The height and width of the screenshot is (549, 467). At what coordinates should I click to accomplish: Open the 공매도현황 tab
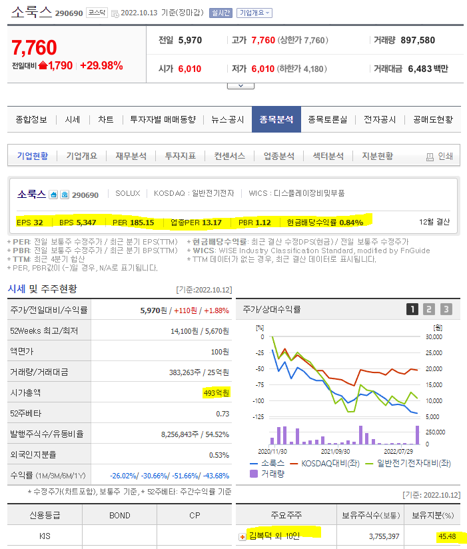433,120
